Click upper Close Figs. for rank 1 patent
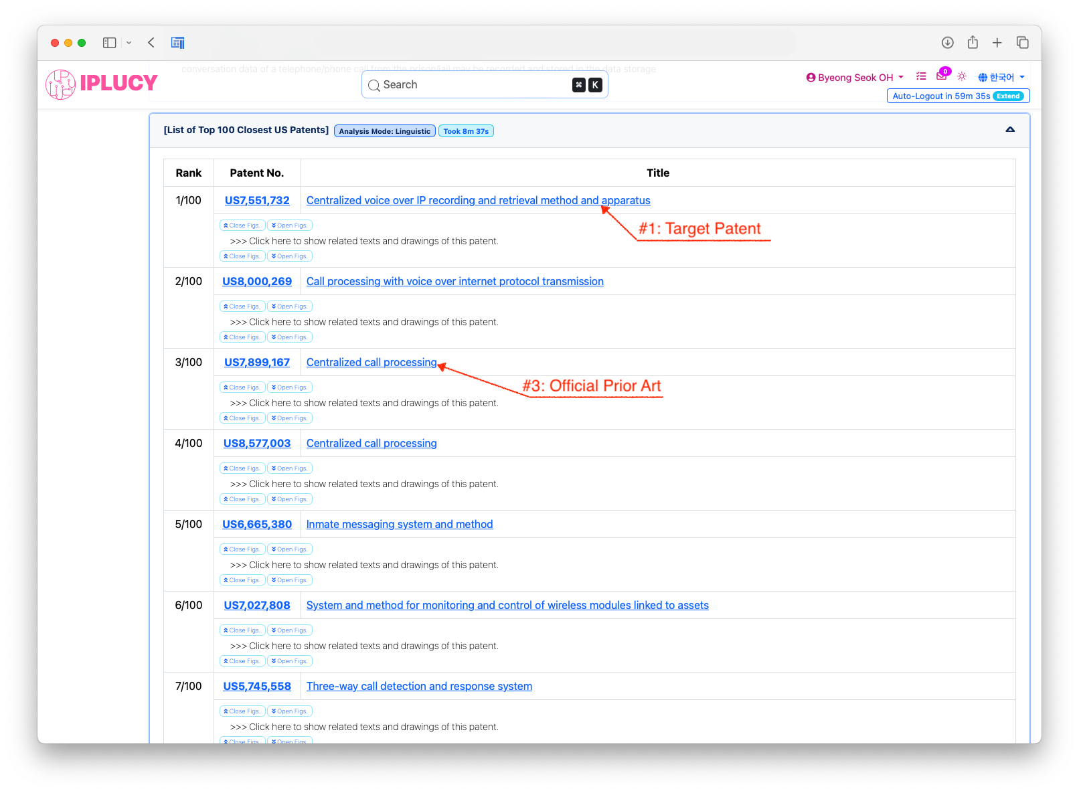 242,226
